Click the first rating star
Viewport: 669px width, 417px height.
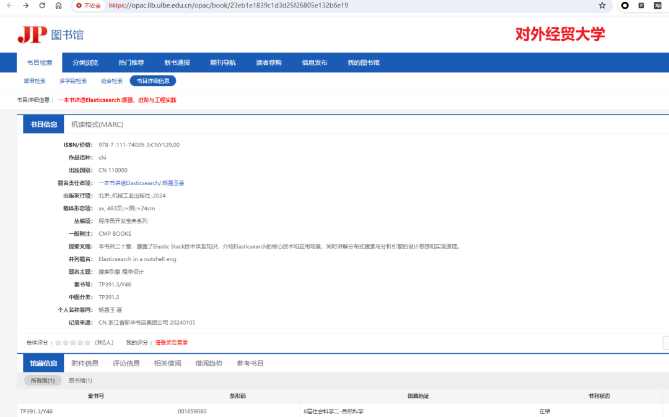pyautogui.click(x=58, y=343)
